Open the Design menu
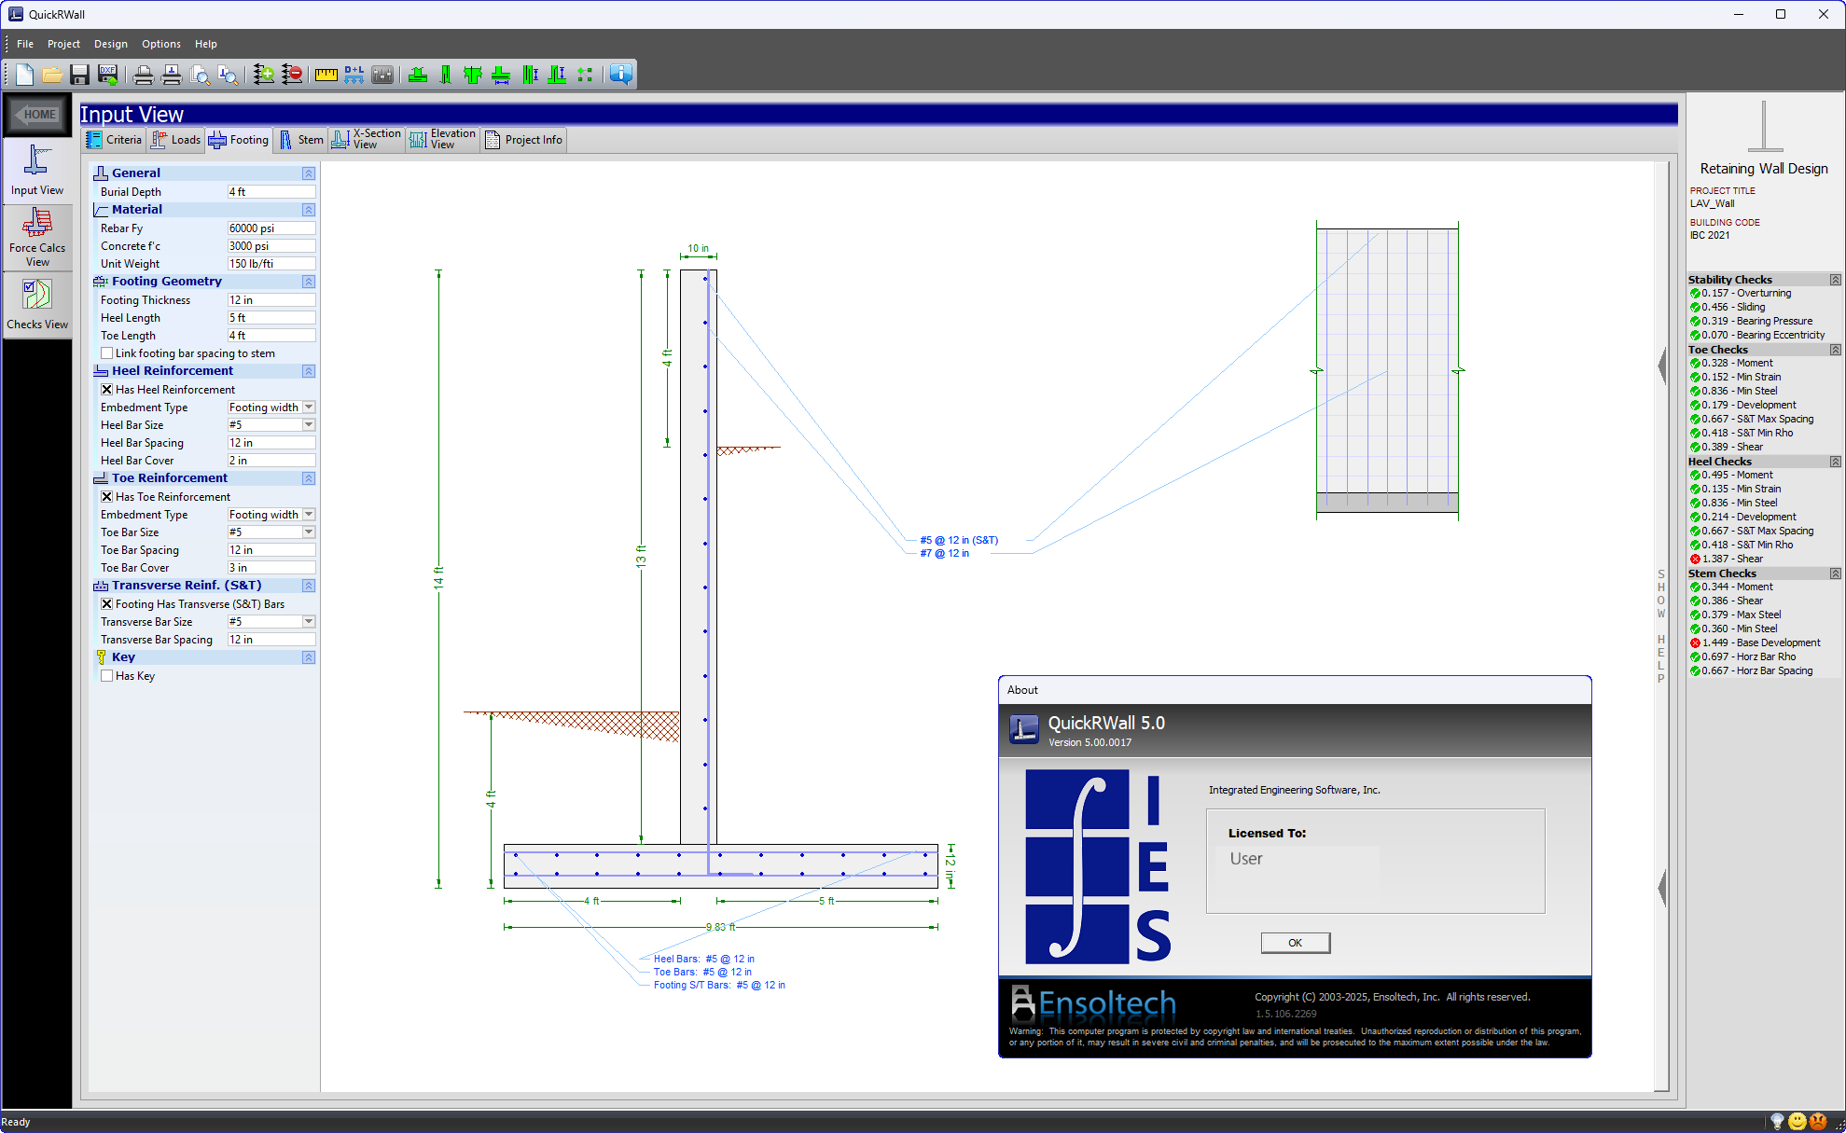This screenshot has width=1846, height=1133. pyautogui.click(x=110, y=44)
